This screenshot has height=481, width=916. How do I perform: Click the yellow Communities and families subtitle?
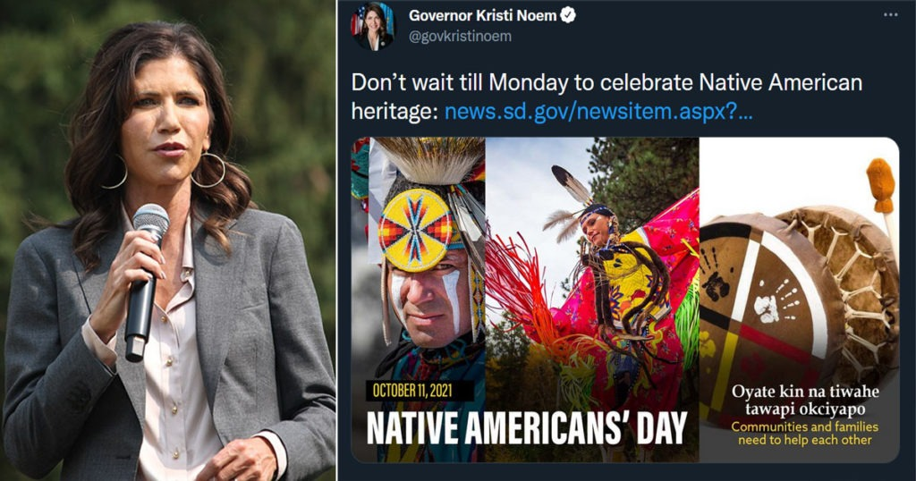(805, 433)
